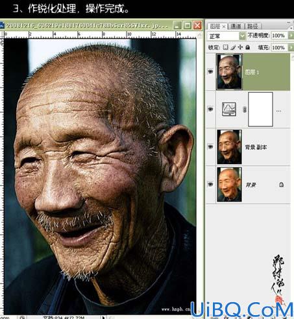The height and width of the screenshot is (319, 294).
Task: Click the Curves layer mask link icon
Action: pos(245,110)
